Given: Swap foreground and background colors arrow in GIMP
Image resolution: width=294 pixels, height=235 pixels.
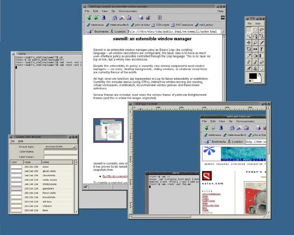Looking at the screenshot, I should tap(260, 74).
